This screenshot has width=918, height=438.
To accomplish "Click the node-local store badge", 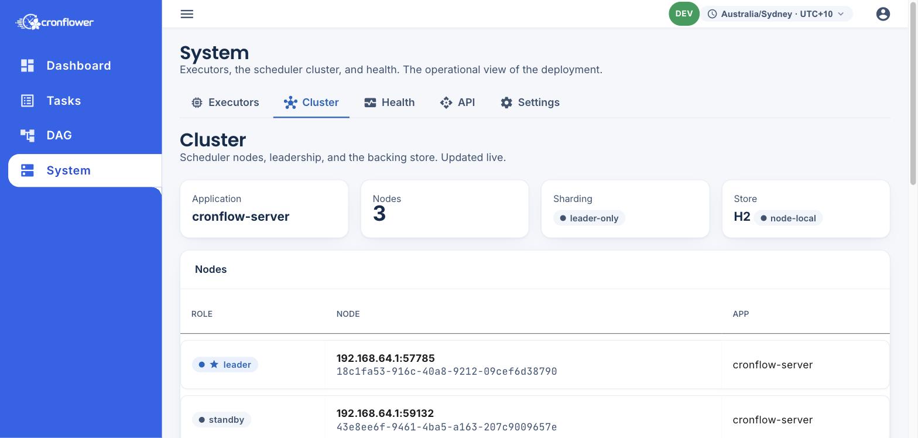I will 788,218.
